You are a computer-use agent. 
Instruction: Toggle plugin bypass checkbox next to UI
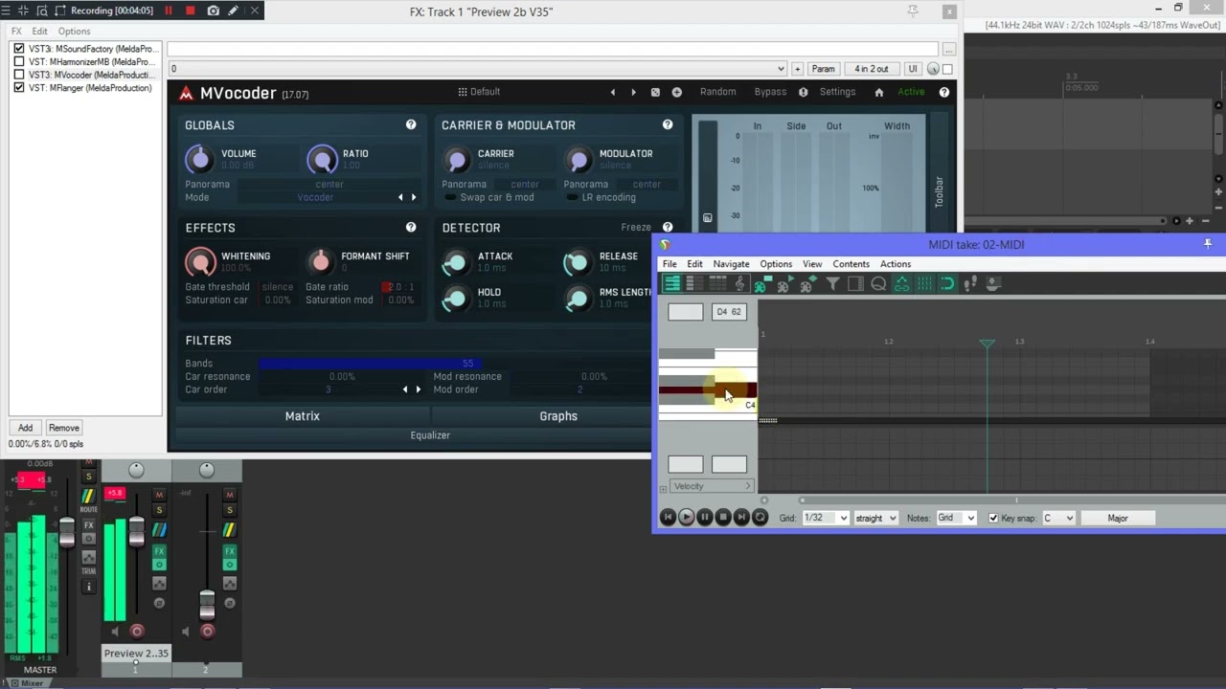[947, 69]
